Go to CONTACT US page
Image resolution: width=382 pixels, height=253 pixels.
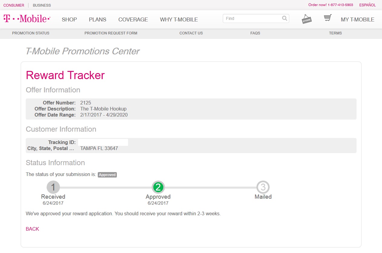pyautogui.click(x=191, y=33)
